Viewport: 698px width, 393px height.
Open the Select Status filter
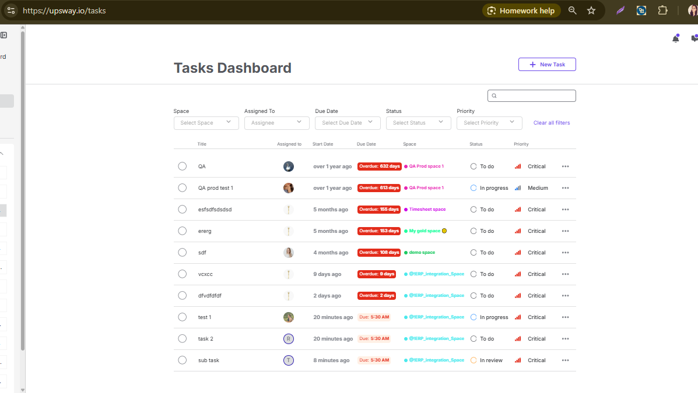click(x=418, y=123)
